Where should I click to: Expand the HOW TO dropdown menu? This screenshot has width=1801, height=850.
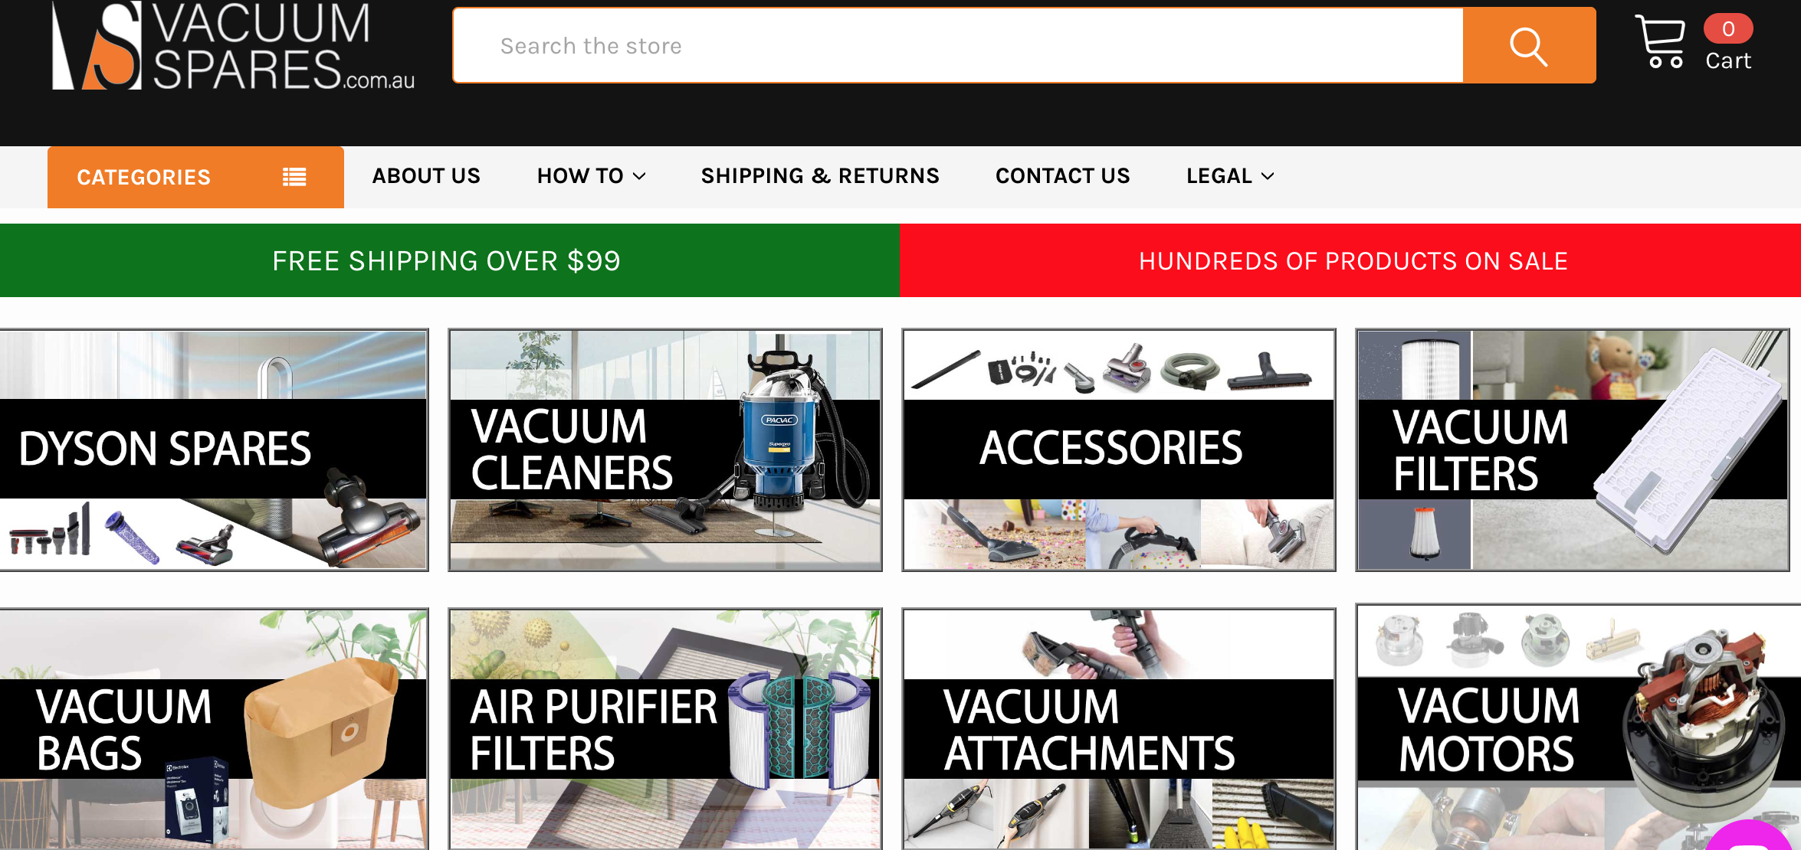pyautogui.click(x=591, y=176)
